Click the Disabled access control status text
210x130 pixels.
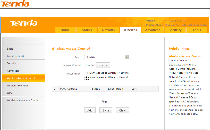pos(90,65)
